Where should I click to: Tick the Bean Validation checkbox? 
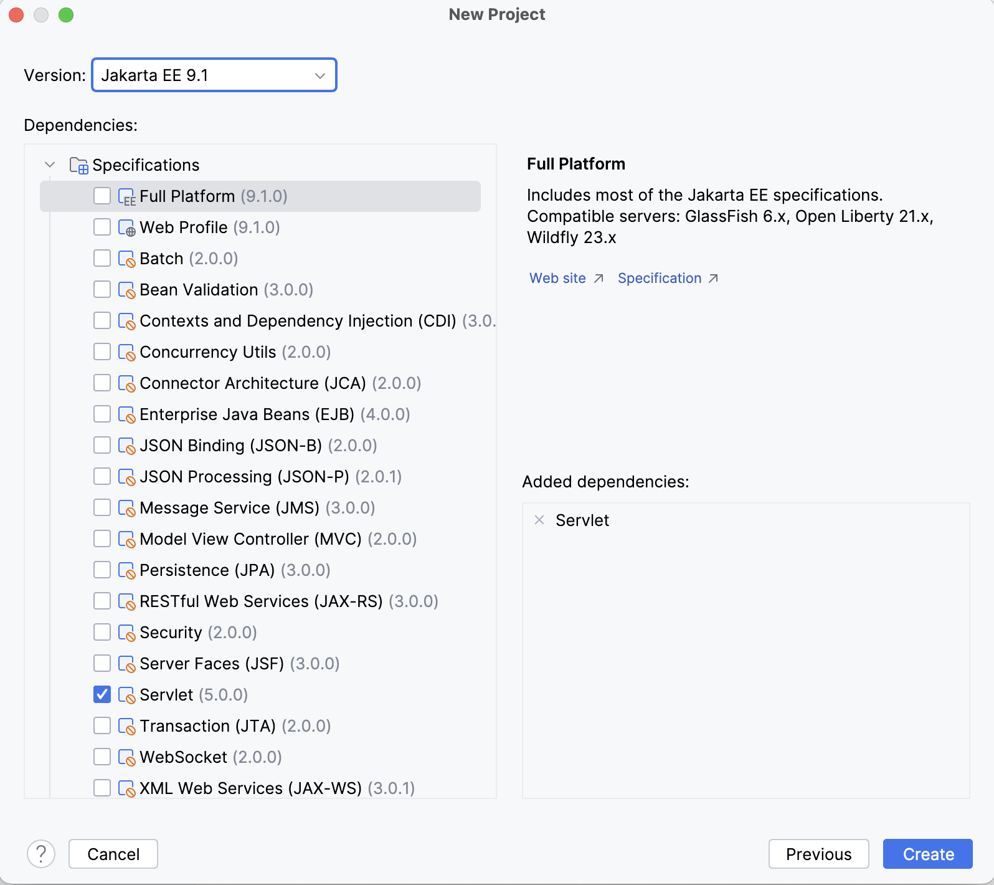click(102, 290)
